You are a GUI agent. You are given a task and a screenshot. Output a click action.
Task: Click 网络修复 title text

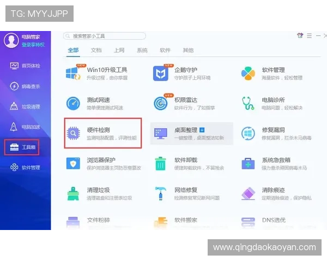coord(186,190)
